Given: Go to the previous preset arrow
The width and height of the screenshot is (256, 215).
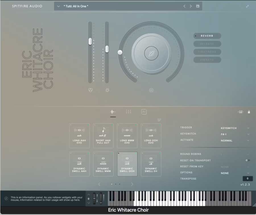Looking at the screenshot, I should coord(184,6).
